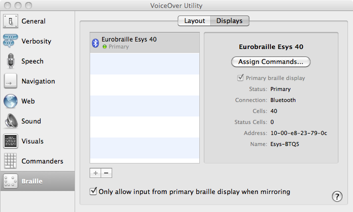Open the Visuals category icon
Image resolution: width=353 pixels, height=212 pixels.
pos(11,141)
